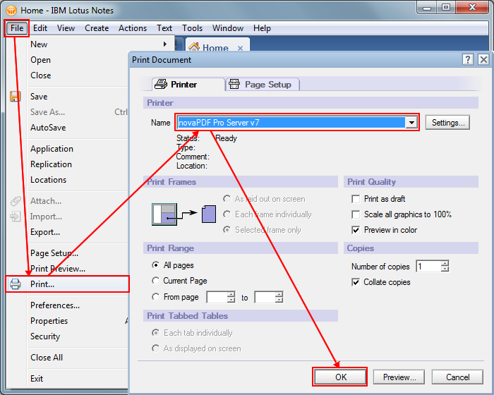Open the Text menu

(x=164, y=28)
